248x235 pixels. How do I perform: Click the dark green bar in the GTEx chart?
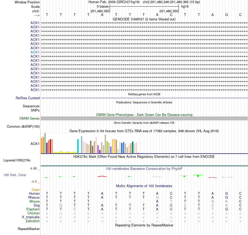(133, 147)
